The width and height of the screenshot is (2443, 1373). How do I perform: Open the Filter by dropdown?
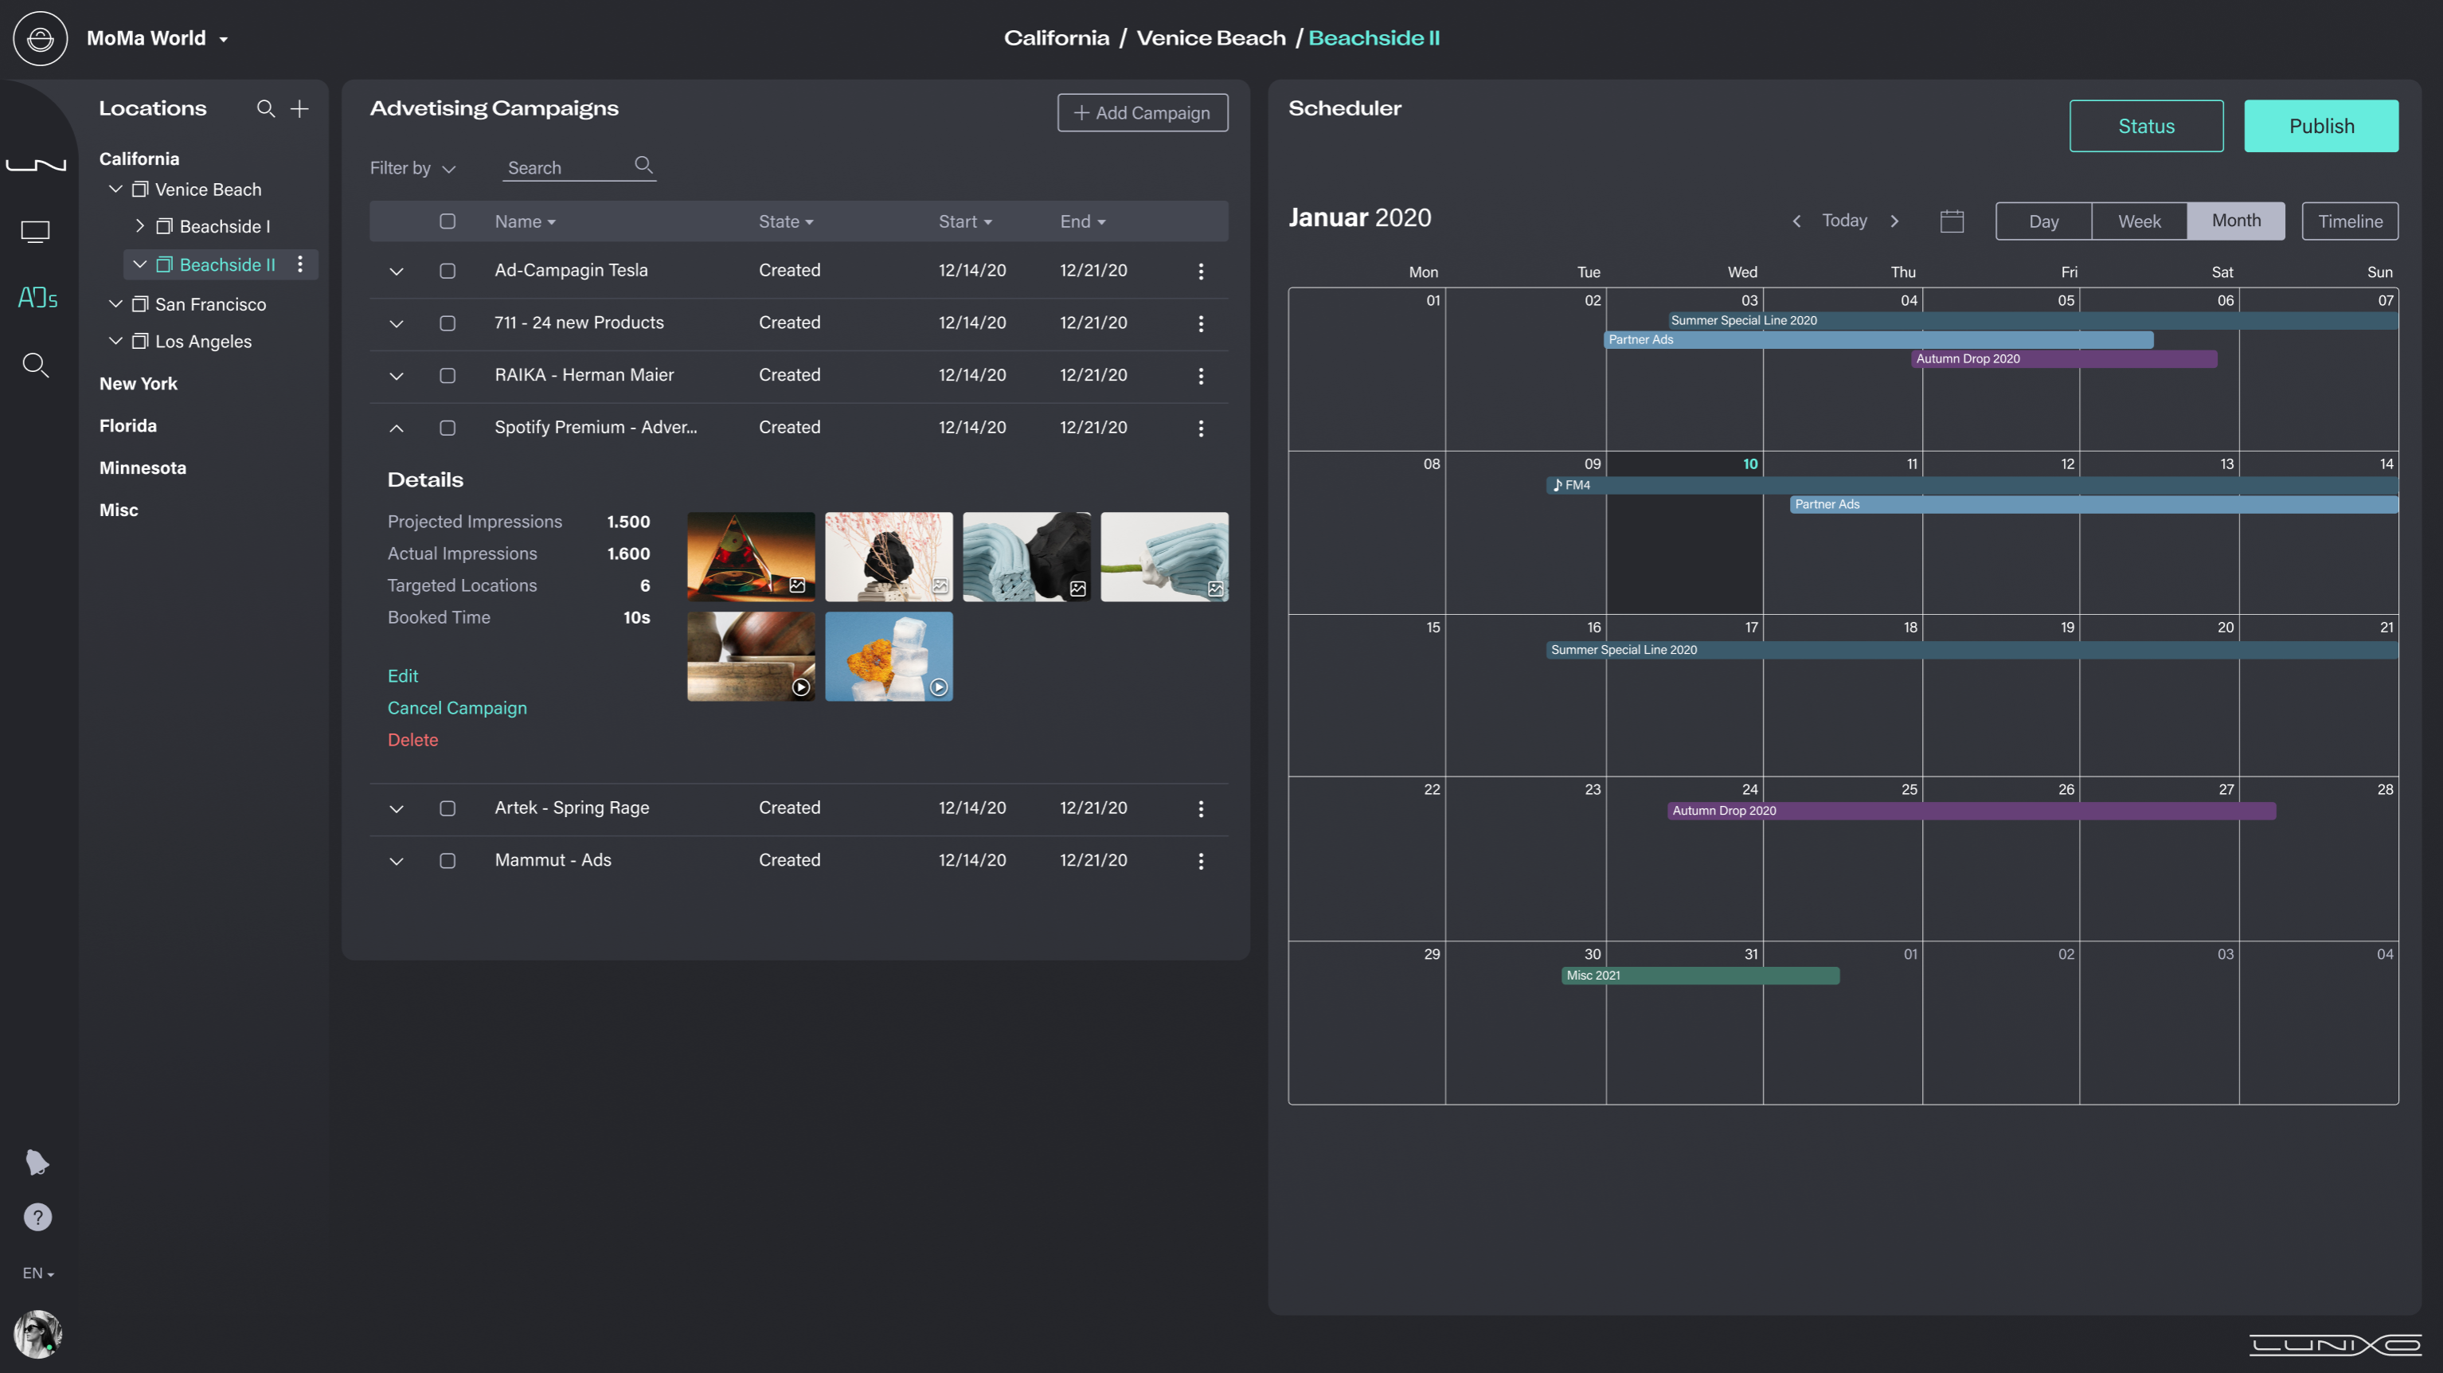tap(412, 168)
